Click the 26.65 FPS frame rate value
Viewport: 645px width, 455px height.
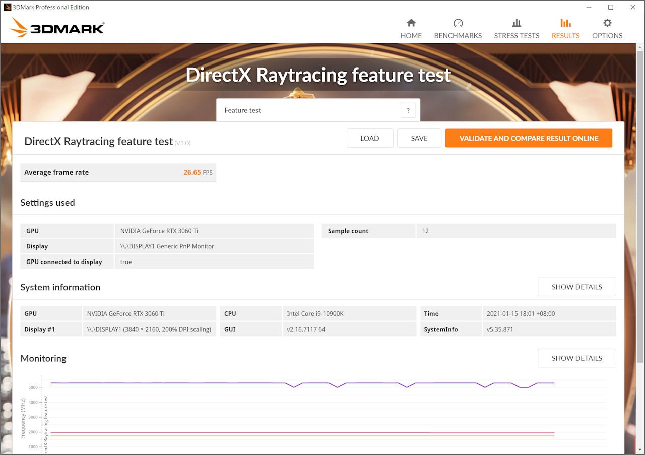click(x=198, y=172)
